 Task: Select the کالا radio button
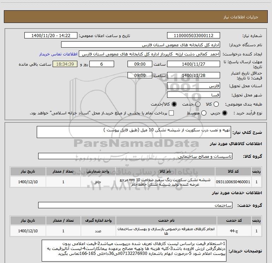[x=216, y=104]
